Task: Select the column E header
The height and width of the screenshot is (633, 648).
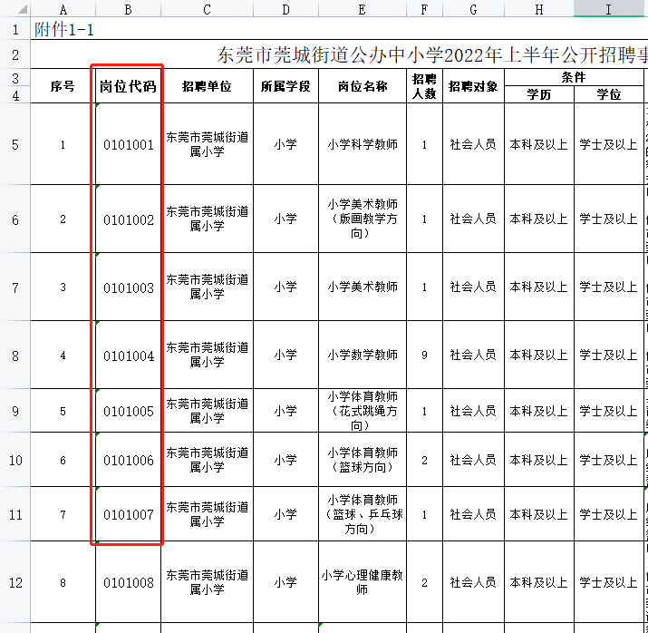Action: [363, 8]
